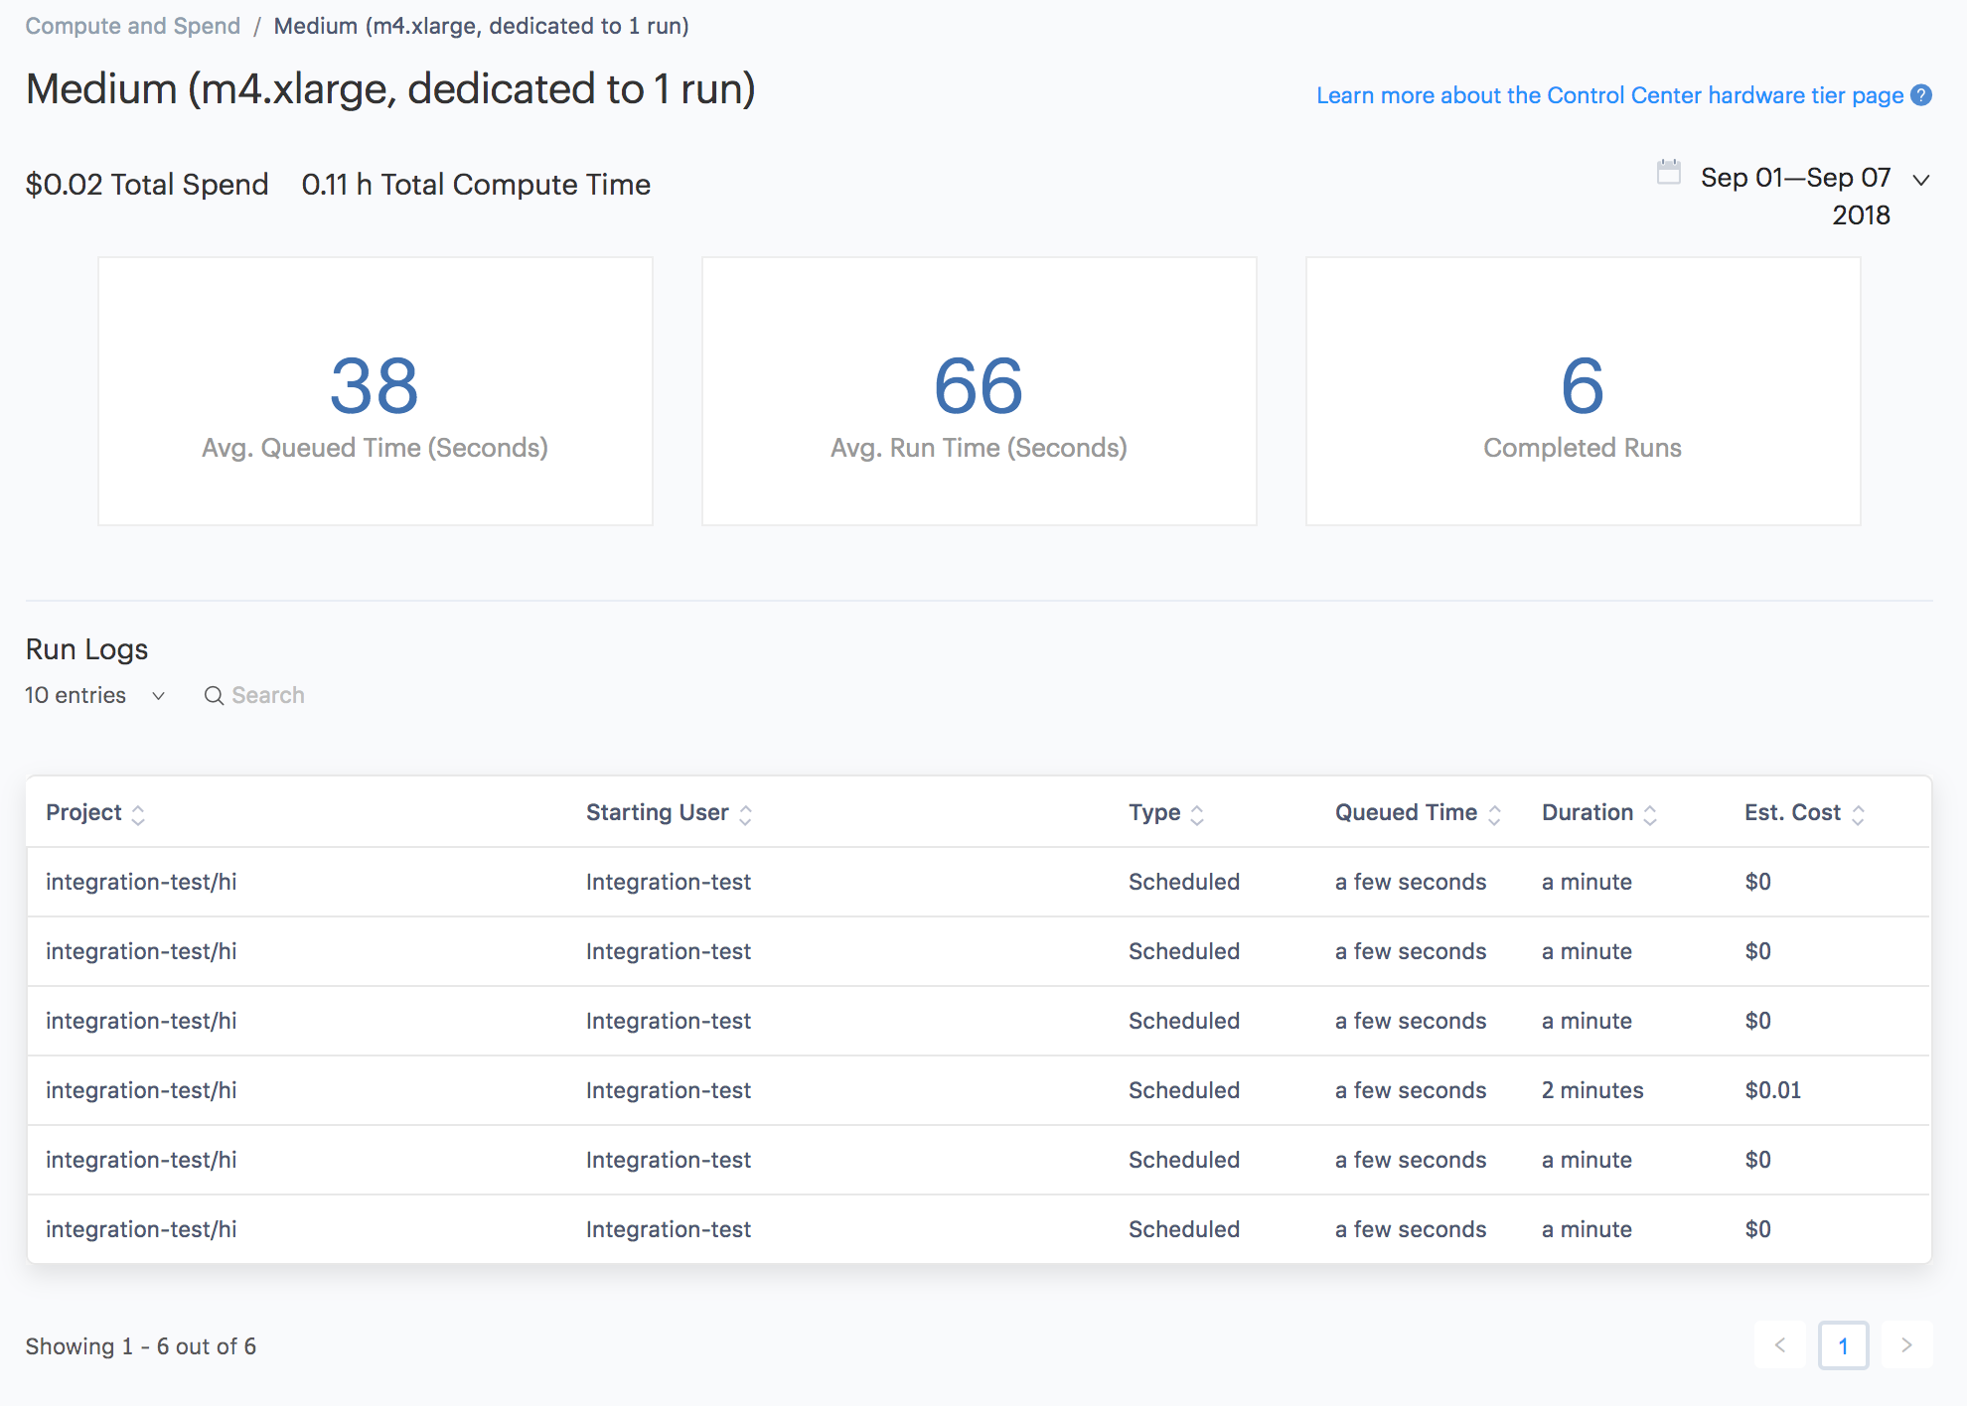Click the Run Logs heading
The width and height of the screenshot is (1967, 1406).
86,649
